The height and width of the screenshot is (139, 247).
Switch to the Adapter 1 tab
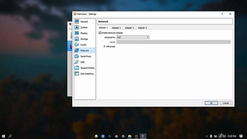coord(103,27)
